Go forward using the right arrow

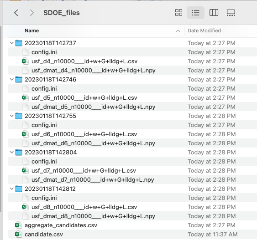click(32, 13)
